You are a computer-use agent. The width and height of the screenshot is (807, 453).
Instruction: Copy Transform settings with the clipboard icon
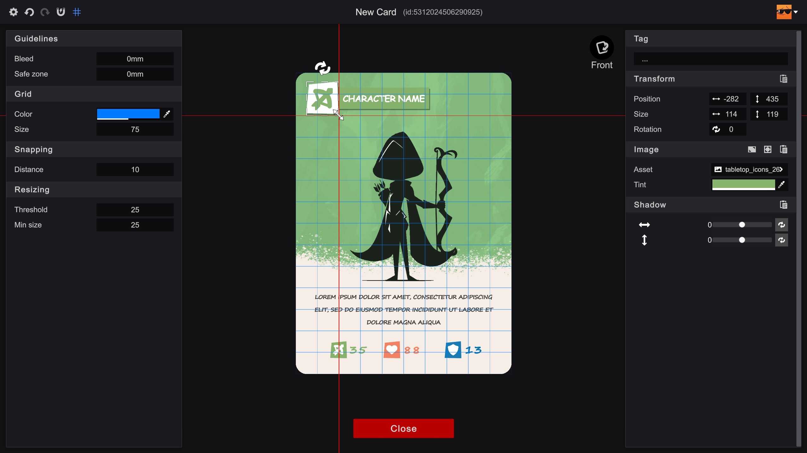pos(783,79)
